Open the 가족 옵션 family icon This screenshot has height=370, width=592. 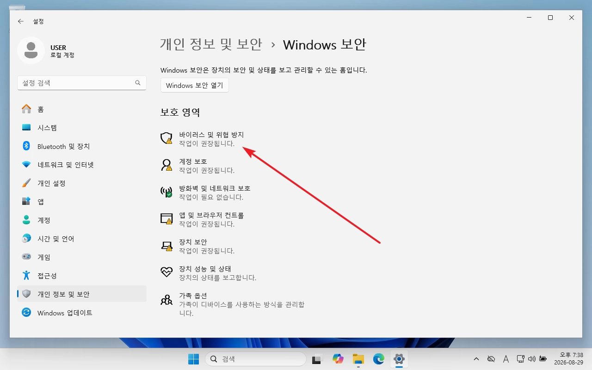tap(166, 300)
